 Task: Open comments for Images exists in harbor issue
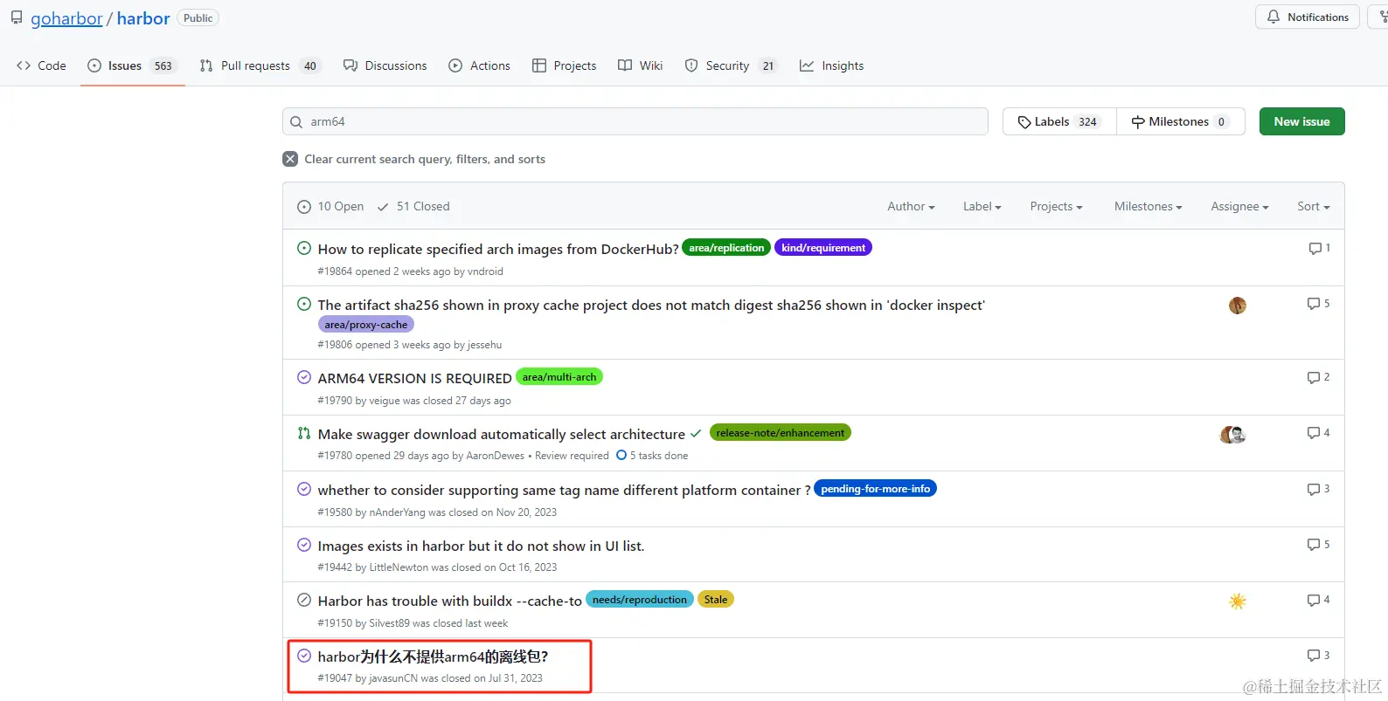coord(1318,545)
